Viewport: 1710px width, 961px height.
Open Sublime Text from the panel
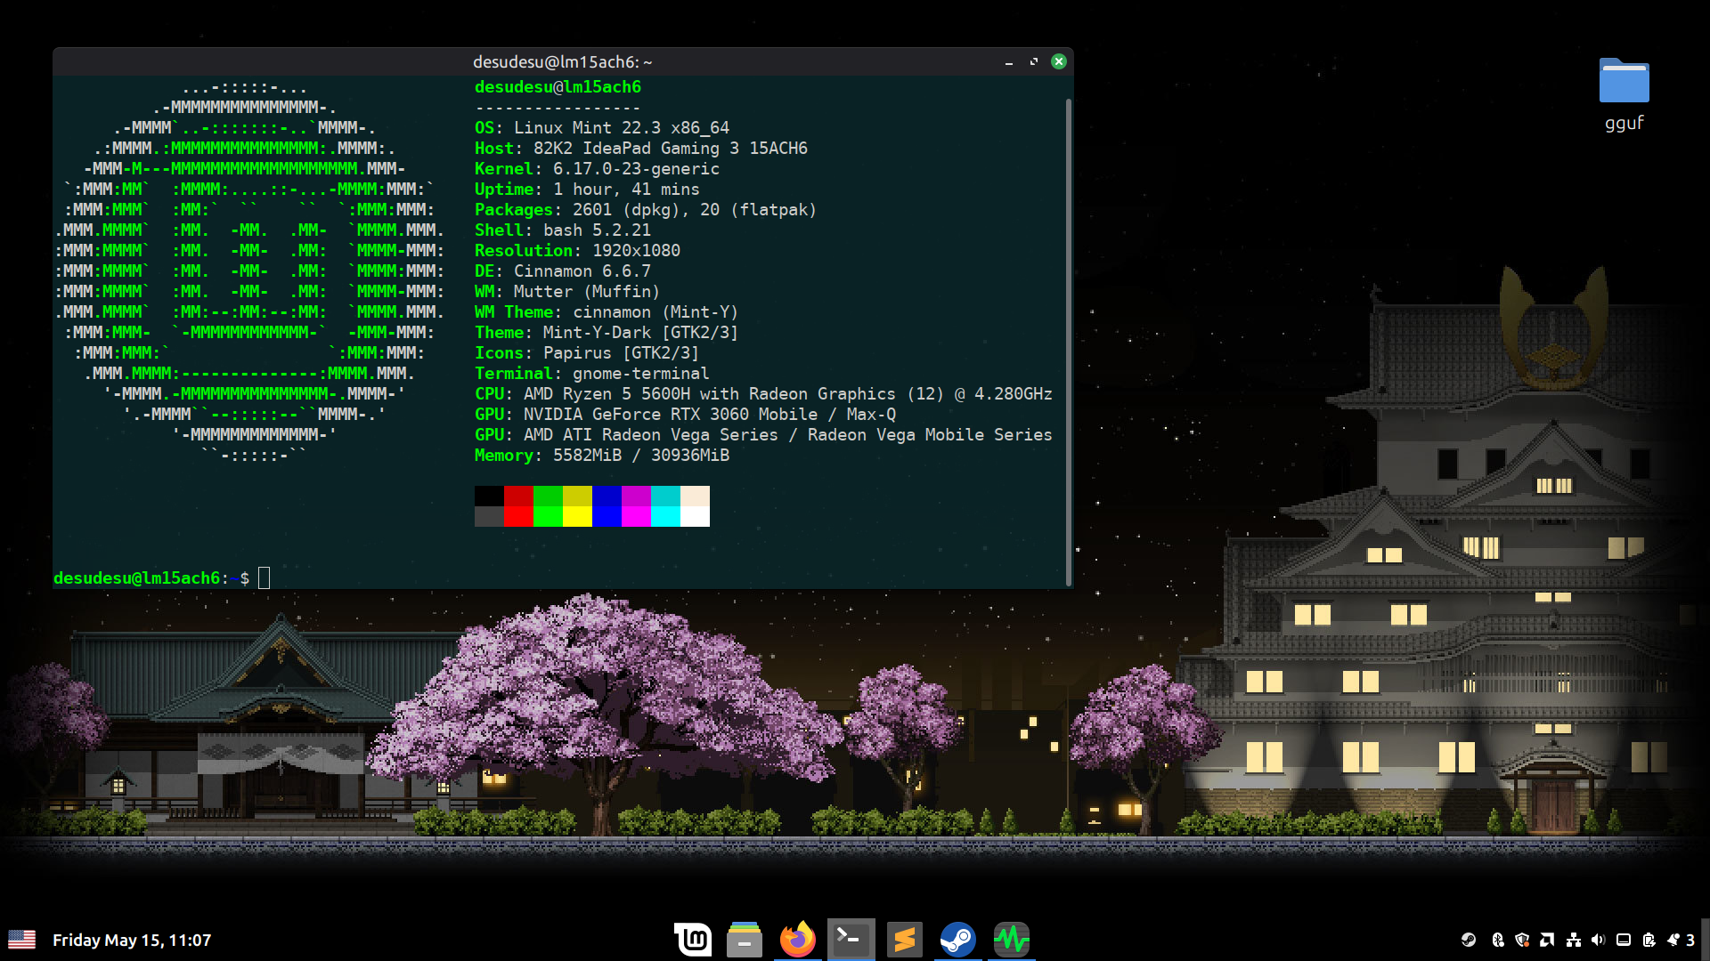point(905,940)
